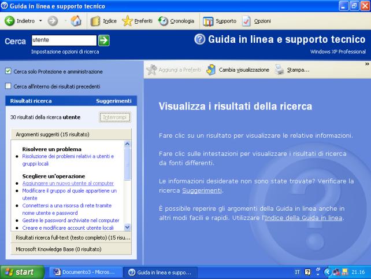The image size is (371, 279).
Task: Open 'Gestire le password archiviate nel computer'
Action: [x=71, y=221]
